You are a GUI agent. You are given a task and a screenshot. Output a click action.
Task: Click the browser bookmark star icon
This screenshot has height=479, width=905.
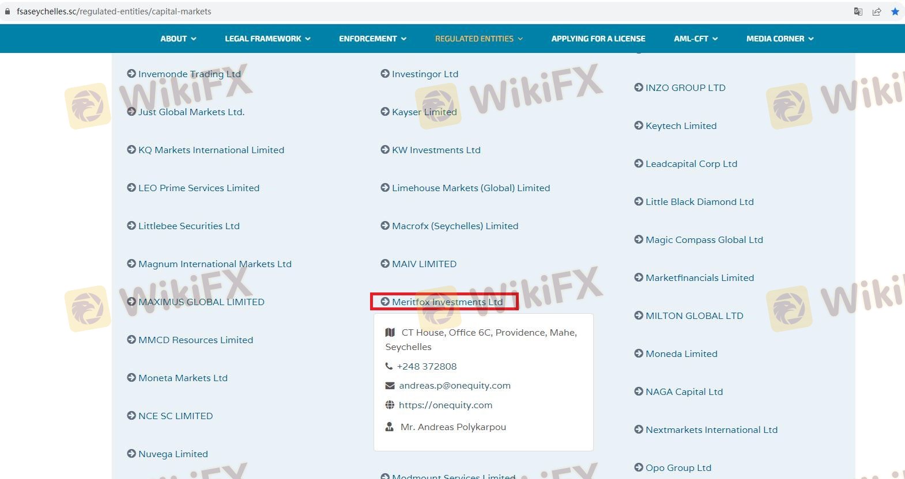(895, 12)
